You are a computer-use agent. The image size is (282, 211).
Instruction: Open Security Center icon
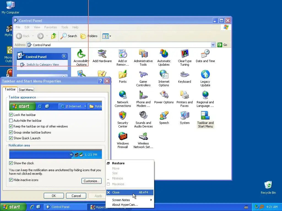click(x=123, y=120)
